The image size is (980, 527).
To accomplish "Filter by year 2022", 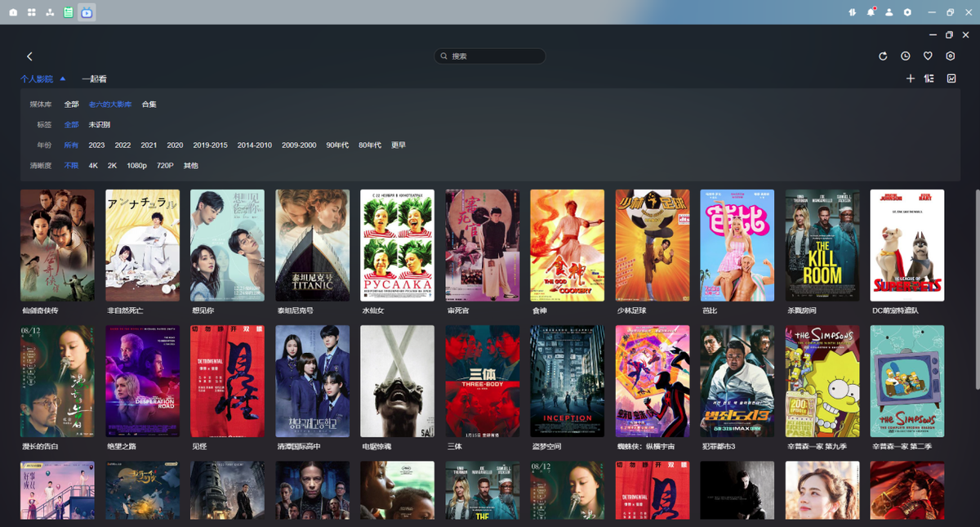I will coord(122,145).
